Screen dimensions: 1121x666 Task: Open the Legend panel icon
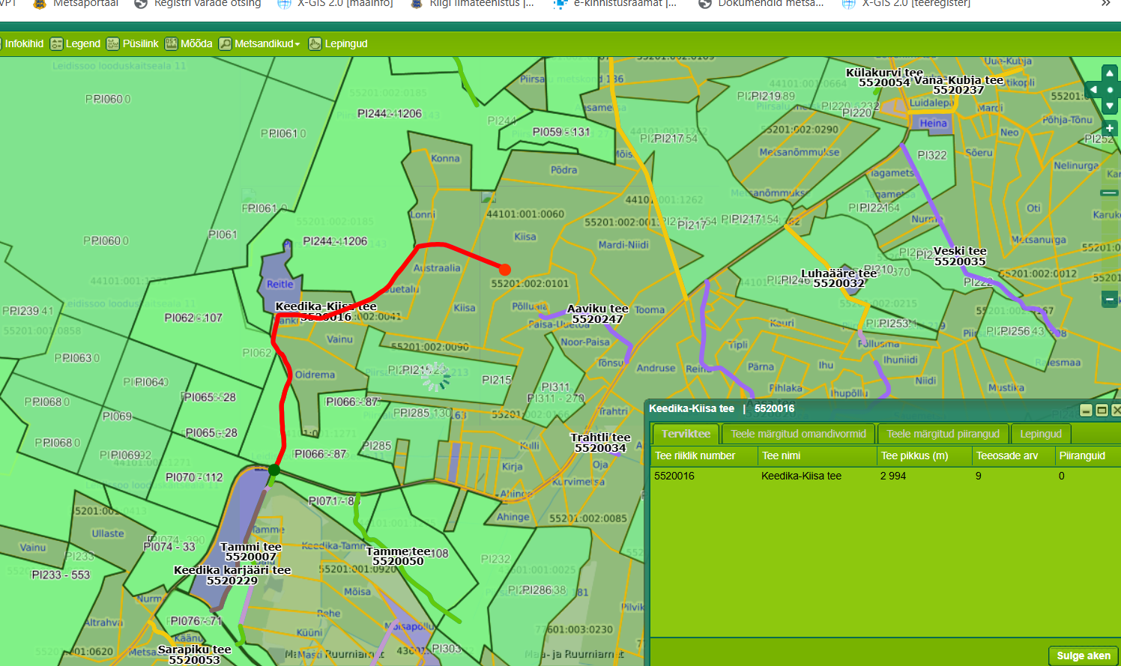point(56,44)
